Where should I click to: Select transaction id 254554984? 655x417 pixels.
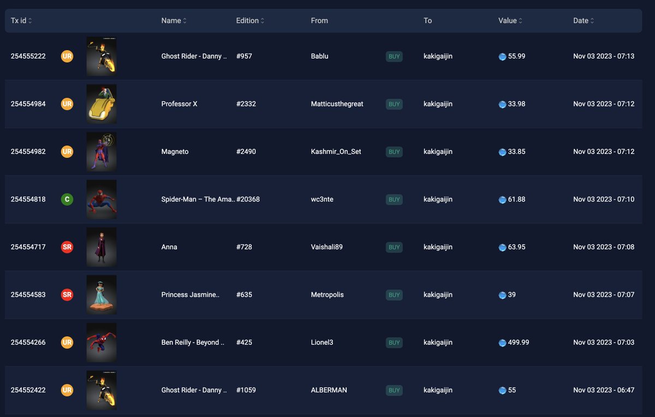coord(28,104)
